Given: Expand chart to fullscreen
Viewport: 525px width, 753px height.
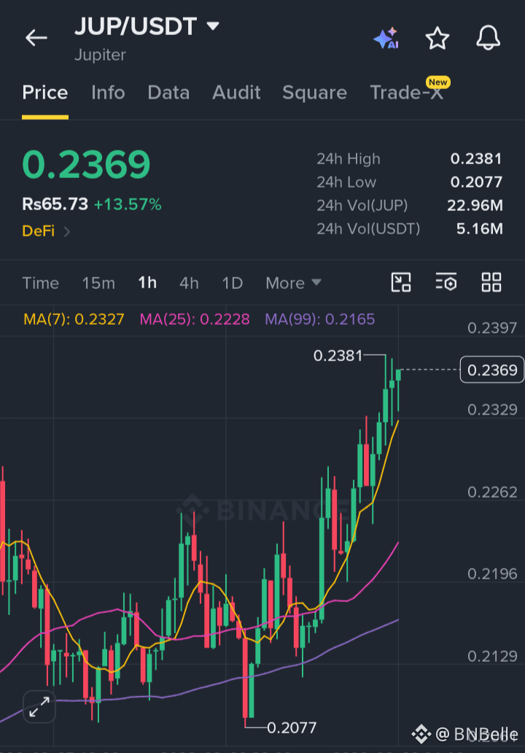Looking at the screenshot, I should click(x=39, y=707).
